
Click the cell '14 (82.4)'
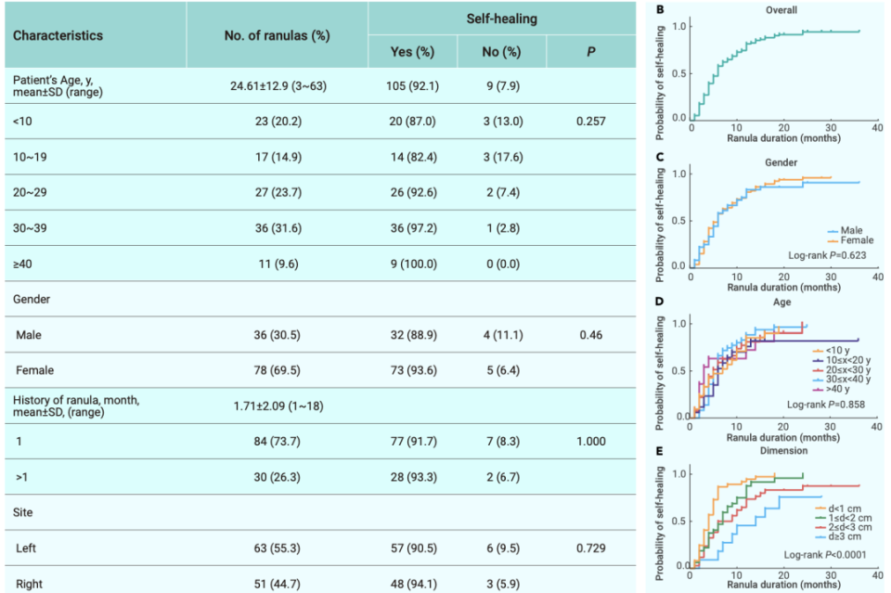click(x=413, y=158)
